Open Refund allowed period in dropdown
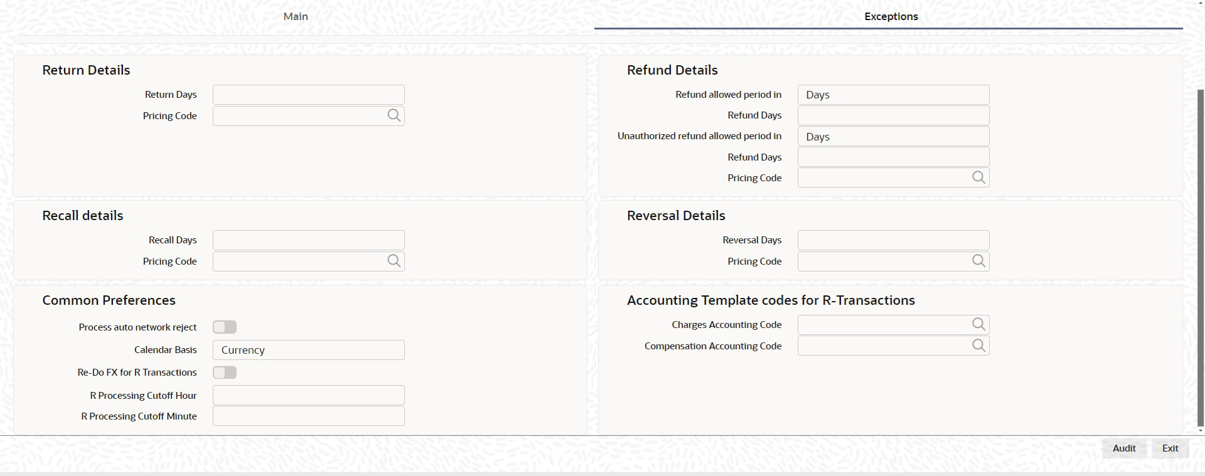Screen dimensions: 1205x476 coord(893,95)
